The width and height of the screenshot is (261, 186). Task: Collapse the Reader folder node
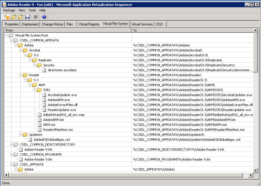[20, 75]
